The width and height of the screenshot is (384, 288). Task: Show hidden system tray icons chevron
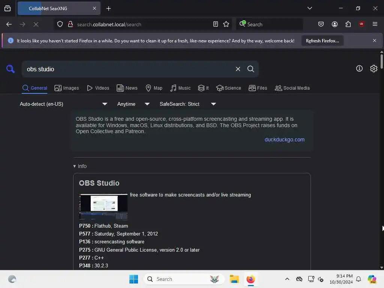click(287, 279)
